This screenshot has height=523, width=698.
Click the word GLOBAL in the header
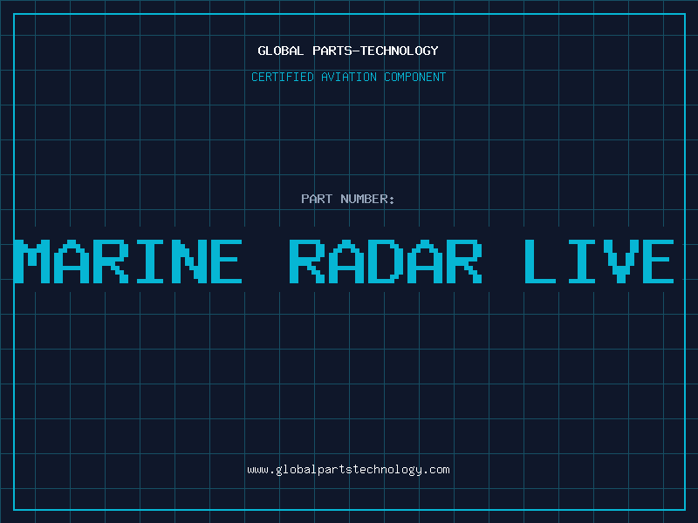(x=280, y=51)
